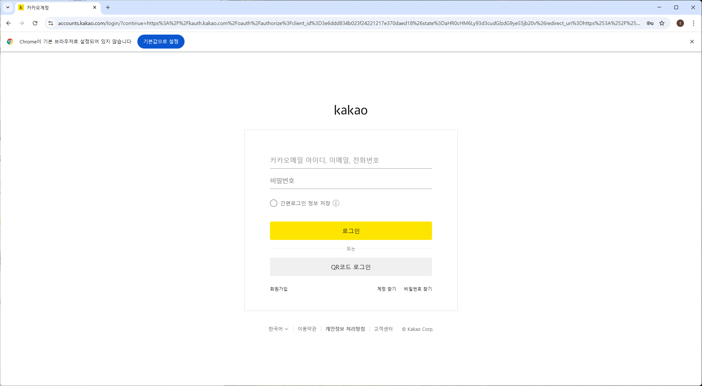Maximize the Chrome window
The height and width of the screenshot is (386, 702).
click(676, 7)
